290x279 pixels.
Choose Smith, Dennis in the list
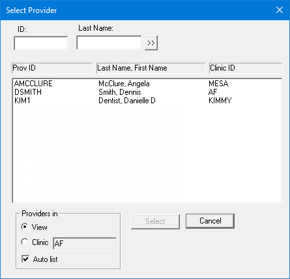click(120, 92)
